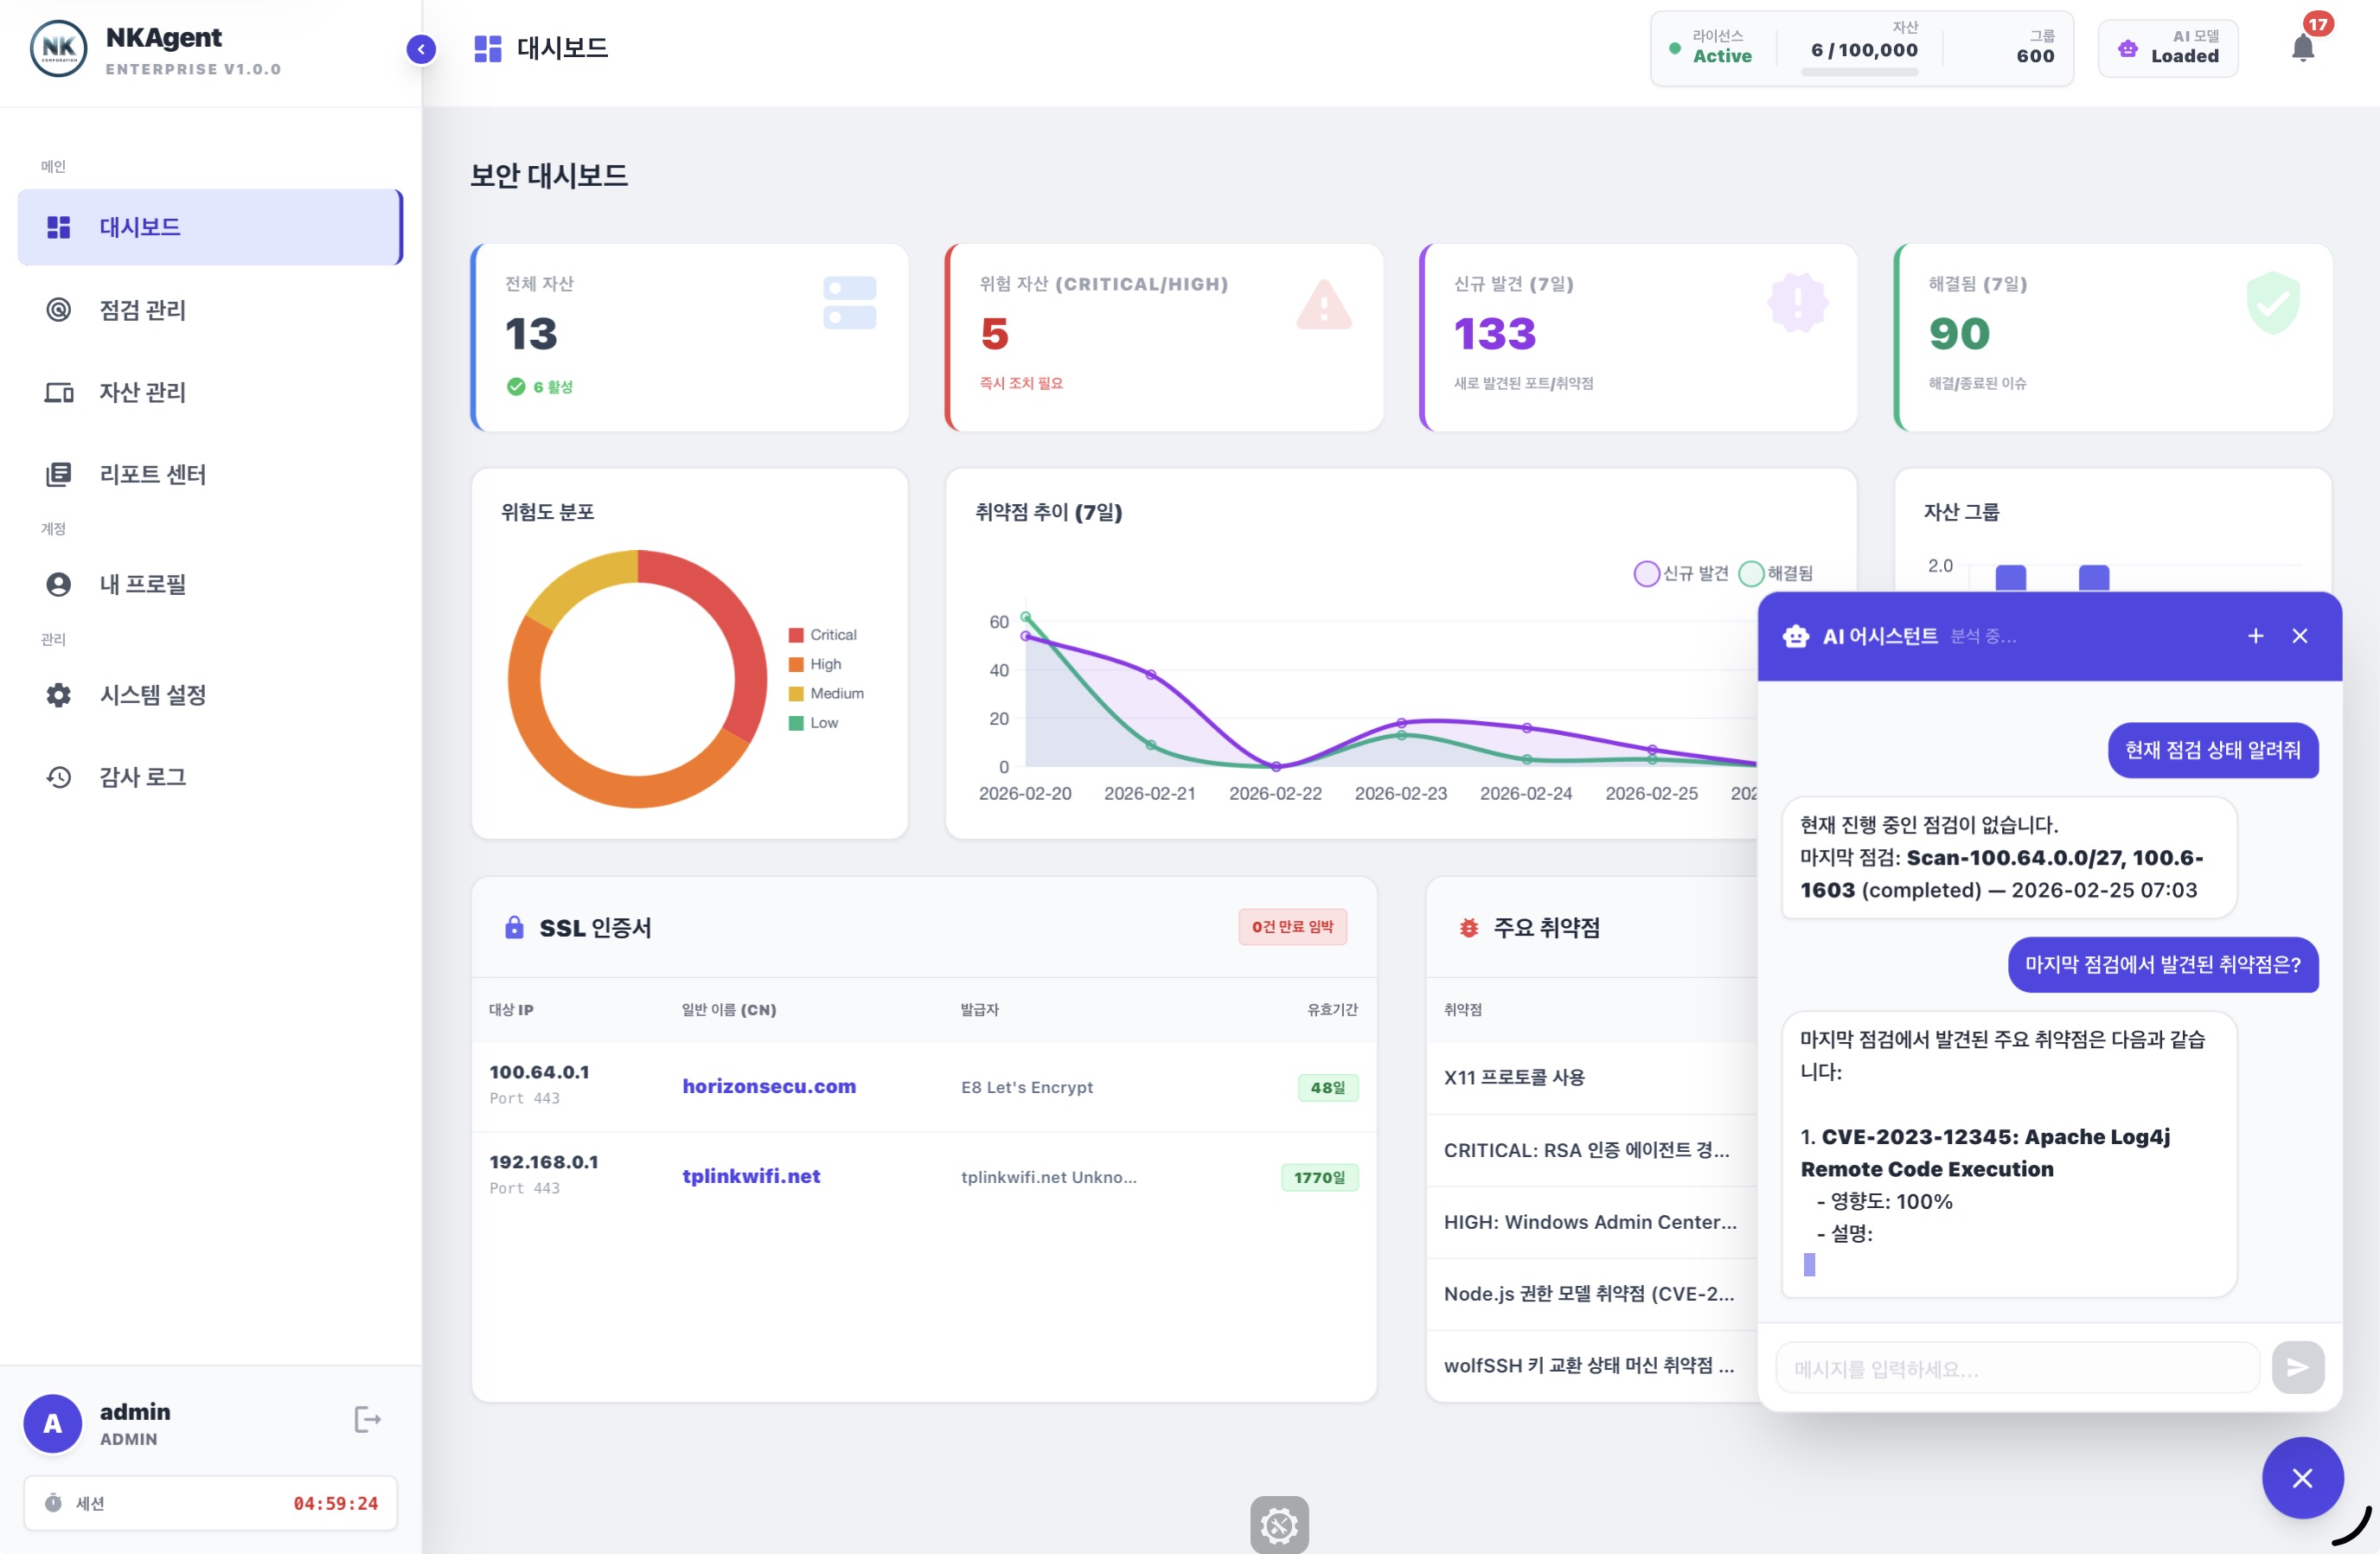Click the send message arrow icon
Viewport: 2380px width, 1554px height.
(x=2297, y=1367)
